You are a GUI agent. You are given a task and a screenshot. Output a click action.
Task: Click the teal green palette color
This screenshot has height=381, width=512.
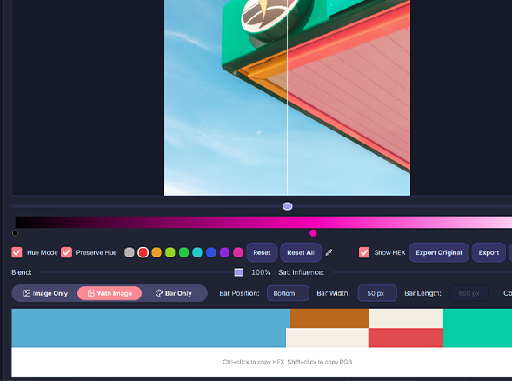(x=477, y=328)
